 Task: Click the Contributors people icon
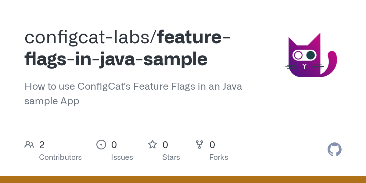click(x=29, y=145)
